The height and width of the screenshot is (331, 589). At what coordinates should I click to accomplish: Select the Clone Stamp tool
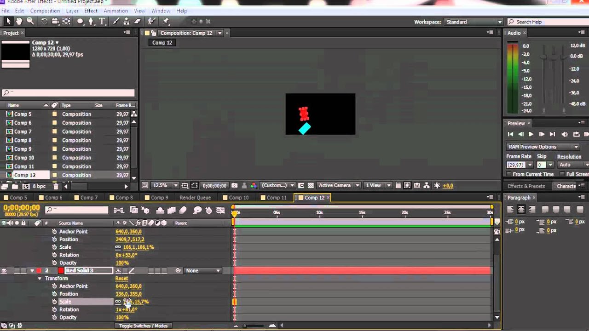pos(127,21)
